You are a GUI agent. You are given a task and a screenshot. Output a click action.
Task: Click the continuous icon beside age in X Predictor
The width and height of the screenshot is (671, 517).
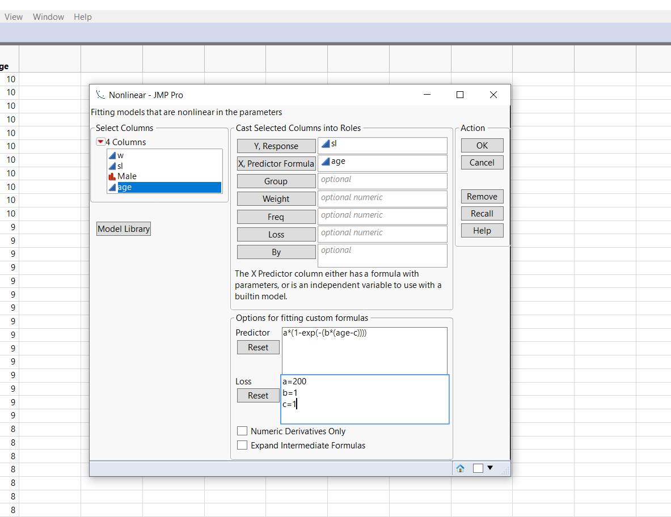326,161
